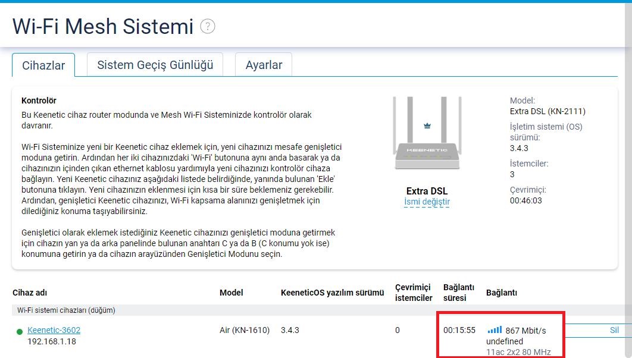
Task: Click the Bağlantı süresi column header
Action: point(459,293)
